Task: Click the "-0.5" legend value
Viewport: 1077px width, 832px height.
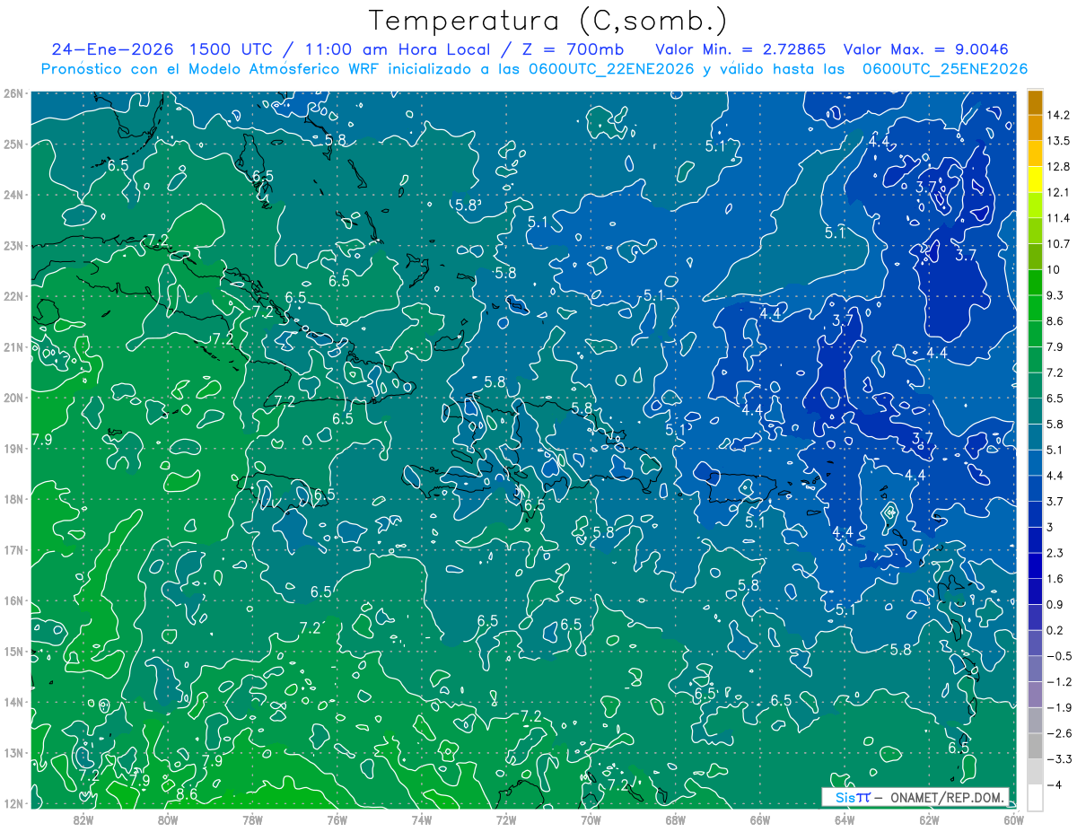Action: (1058, 656)
